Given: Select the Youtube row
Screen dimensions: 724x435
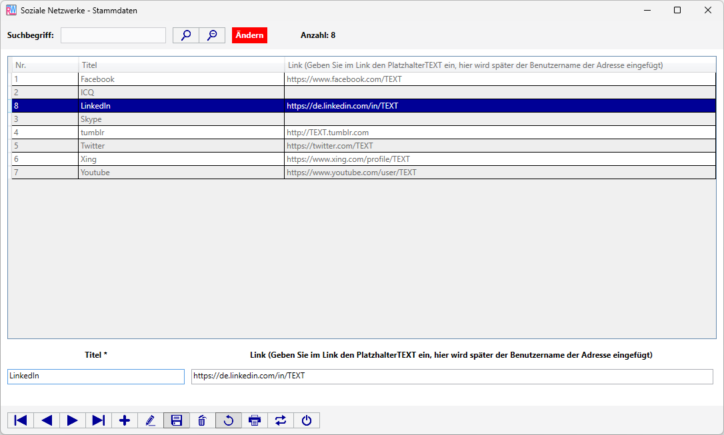Looking at the screenshot, I should coord(364,173).
